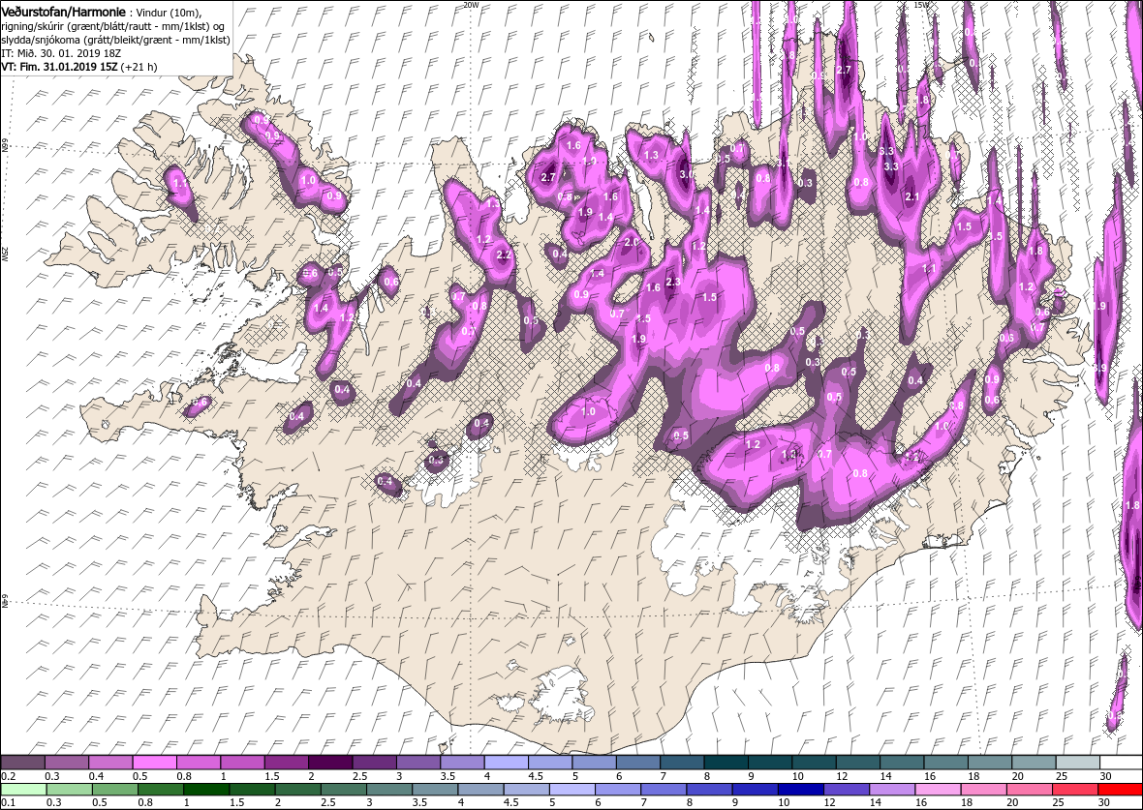Click the 3.5 label in rain legend row
The height and width of the screenshot is (810, 1143).
(418, 803)
